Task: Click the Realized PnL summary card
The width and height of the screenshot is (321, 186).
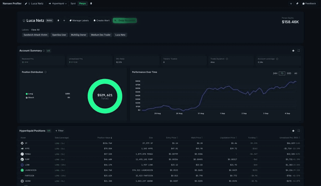Action: [42, 60]
